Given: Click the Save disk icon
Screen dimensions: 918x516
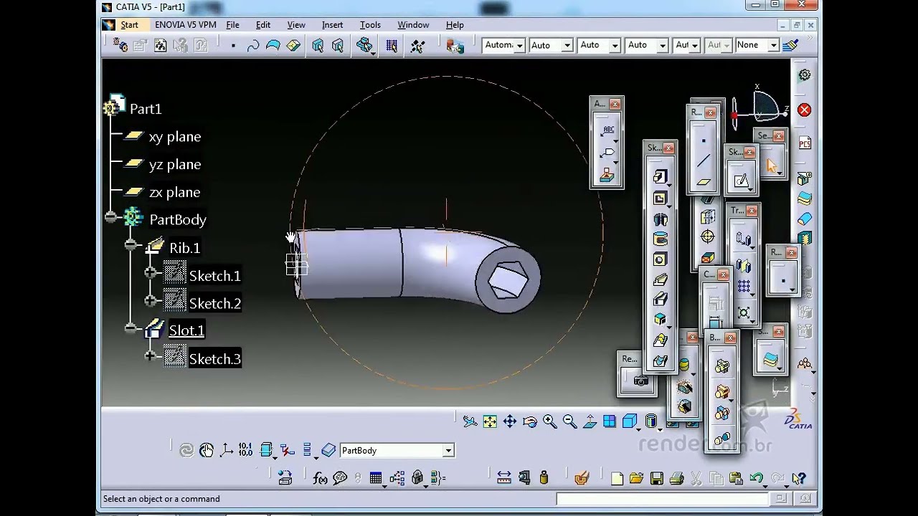Looking at the screenshot, I should click(656, 478).
